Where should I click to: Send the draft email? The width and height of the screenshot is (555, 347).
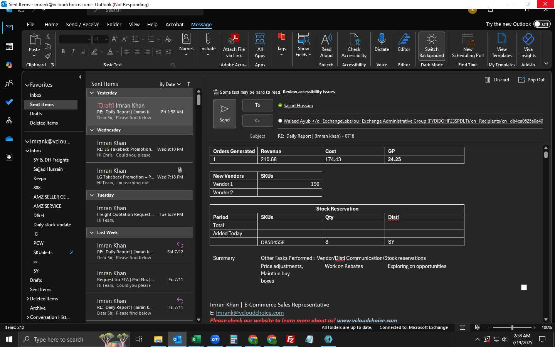[x=225, y=114]
